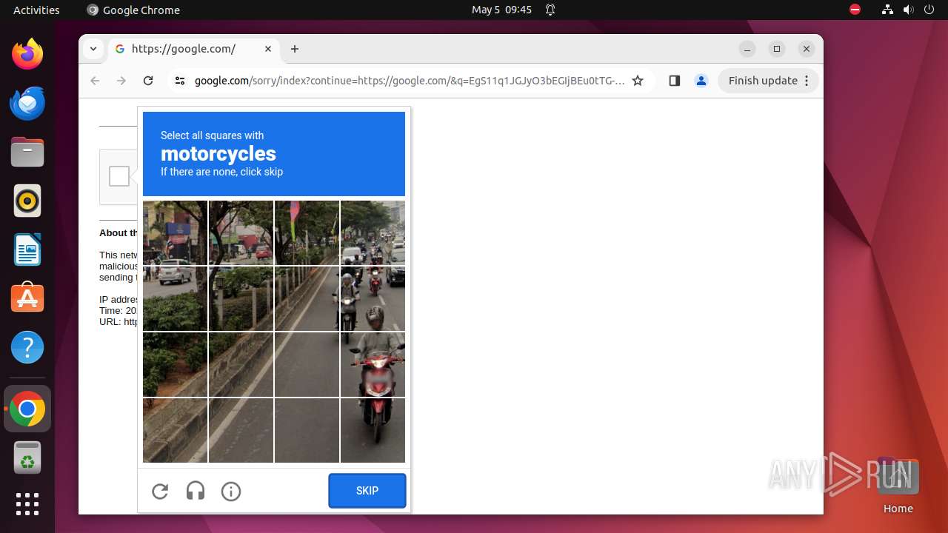Get an audio challenge via headphones icon
Image resolution: width=948 pixels, height=533 pixels.
pyautogui.click(x=196, y=491)
